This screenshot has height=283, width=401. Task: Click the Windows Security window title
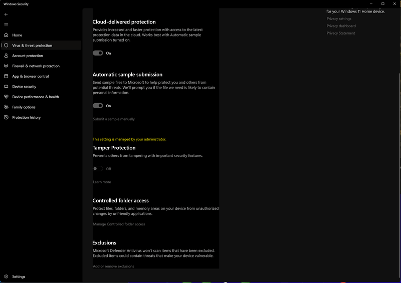[x=16, y=4]
